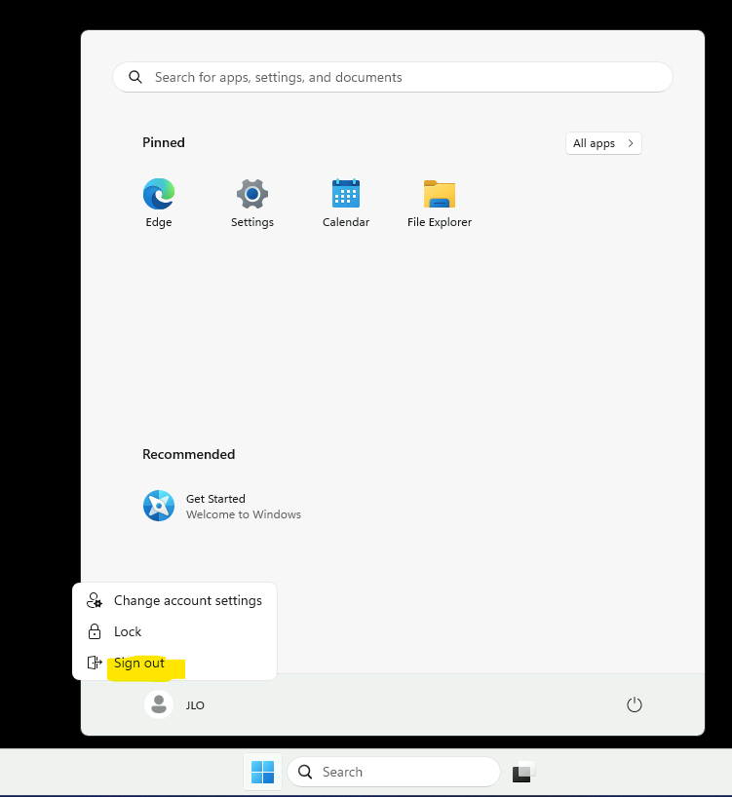This screenshot has width=732, height=797.
Task: Click the JLO user avatar icon
Action: pos(159,704)
